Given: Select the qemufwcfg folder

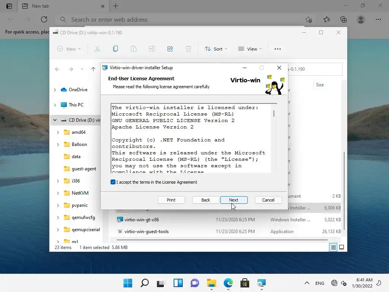Looking at the screenshot, I should point(83,217).
